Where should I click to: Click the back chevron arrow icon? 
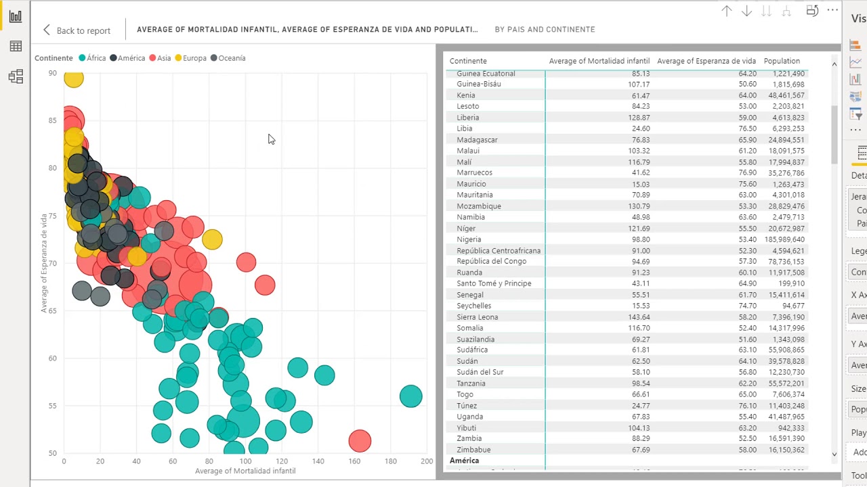coord(46,30)
